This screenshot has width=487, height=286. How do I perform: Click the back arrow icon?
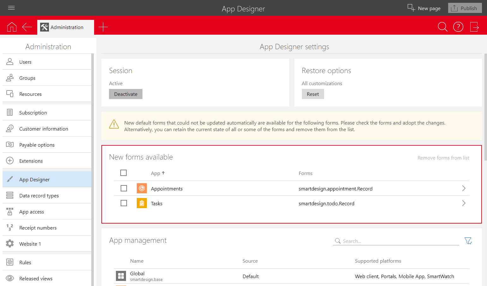coord(27,27)
